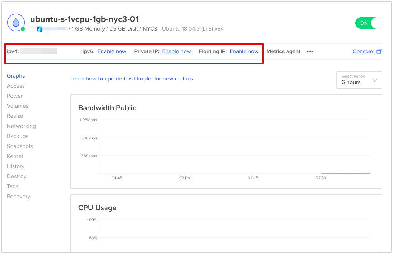Click the 'Metrics agent:' label
The height and width of the screenshot is (254, 393).
(284, 51)
